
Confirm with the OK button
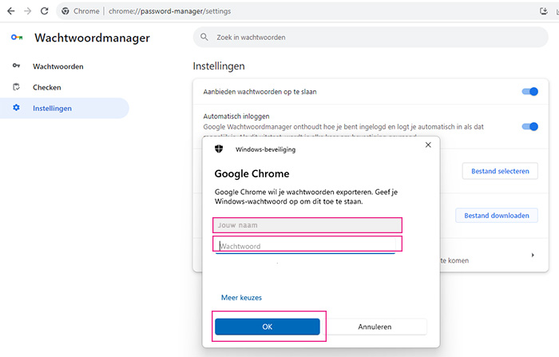click(268, 327)
